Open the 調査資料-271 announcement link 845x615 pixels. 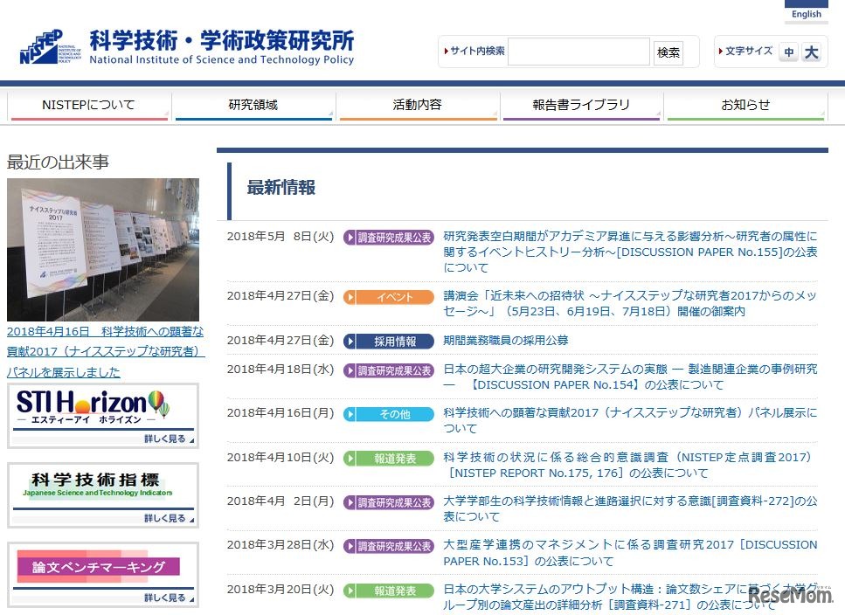click(x=630, y=597)
